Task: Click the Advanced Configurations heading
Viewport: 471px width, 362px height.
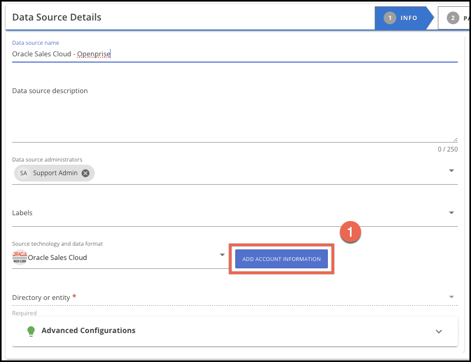Action: coord(88,331)
